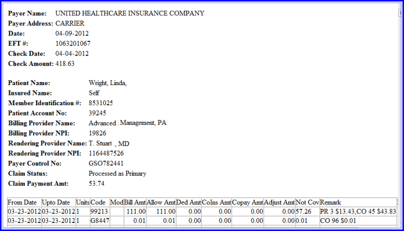Select the Patient Account No 39245

pos(98,113)
